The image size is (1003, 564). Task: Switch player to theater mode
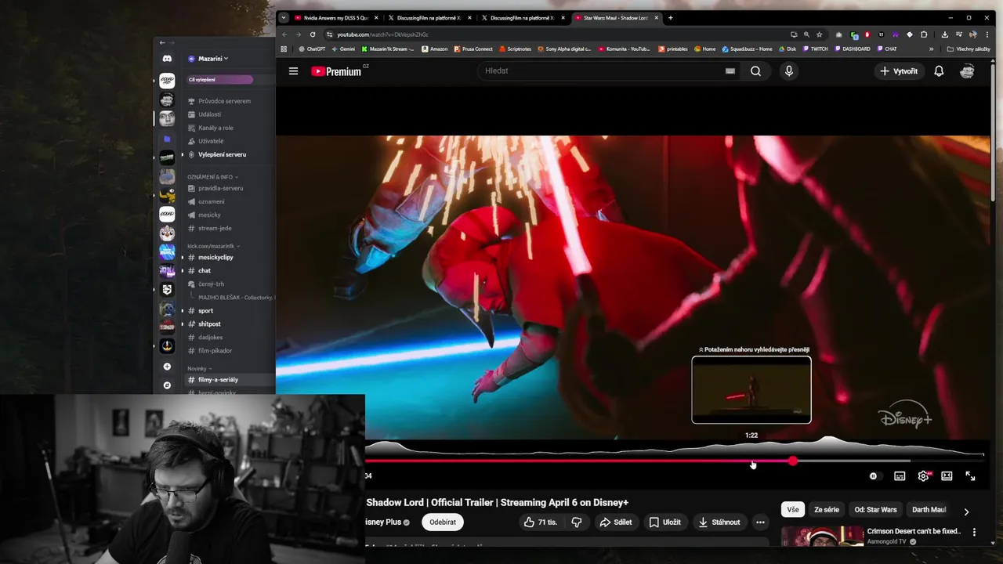tap(947, 475)
